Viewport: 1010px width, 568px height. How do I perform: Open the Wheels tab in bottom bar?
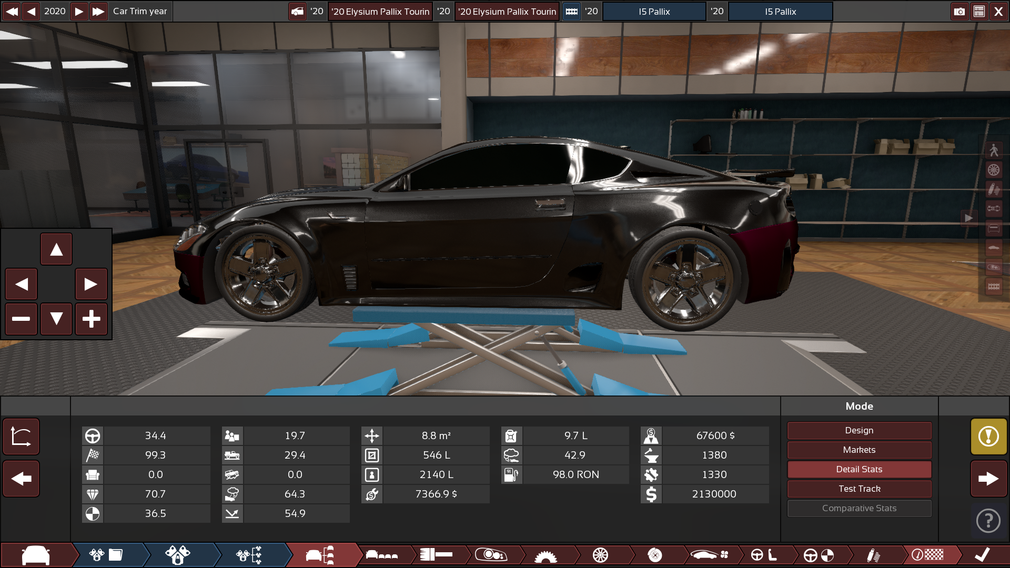click(x=600, y=555)
